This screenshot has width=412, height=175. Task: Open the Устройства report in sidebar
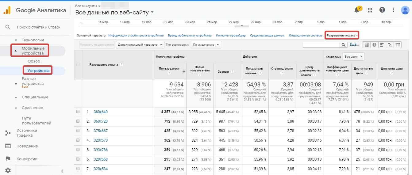click(38, 71)
